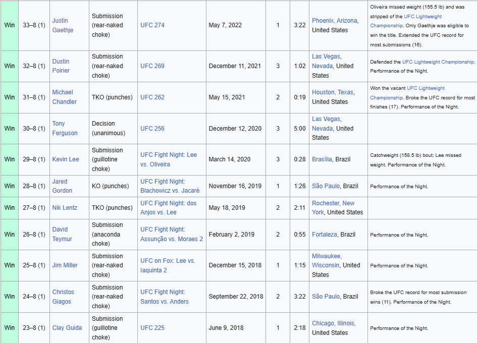Open UFC Lightweight Championship link in UFC 269 notes
Viewport: 477px width, 343px height.
438,62
